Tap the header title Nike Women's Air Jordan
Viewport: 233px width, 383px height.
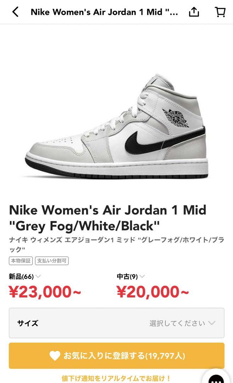pos(104,12)
